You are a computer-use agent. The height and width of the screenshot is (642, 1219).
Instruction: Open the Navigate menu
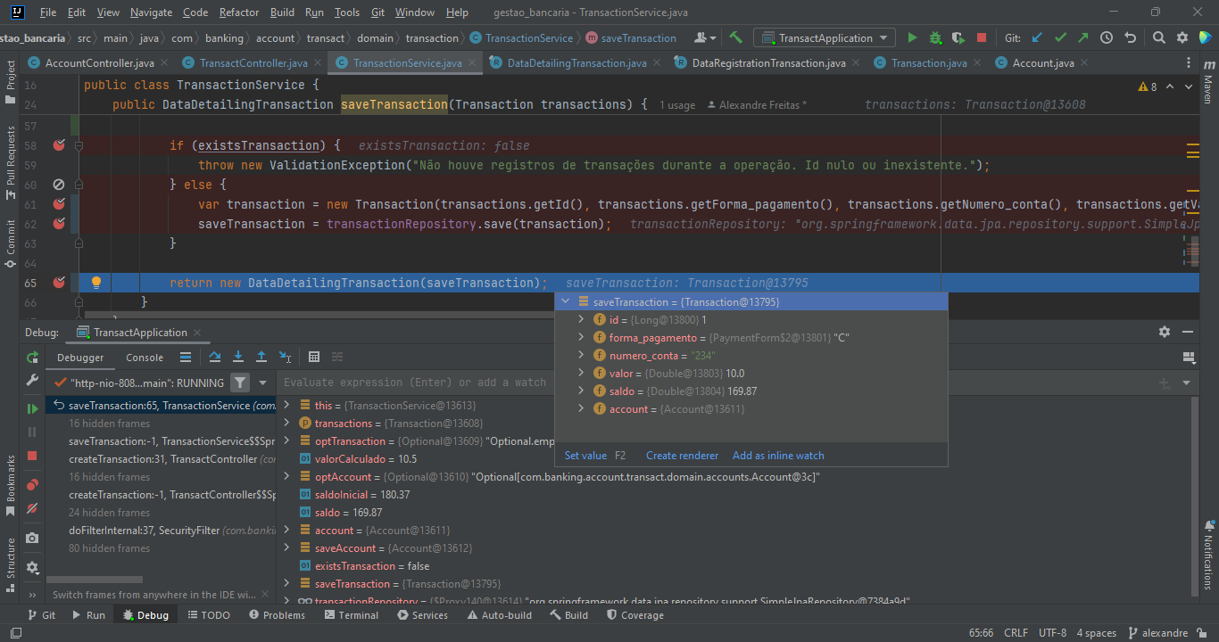152,12
